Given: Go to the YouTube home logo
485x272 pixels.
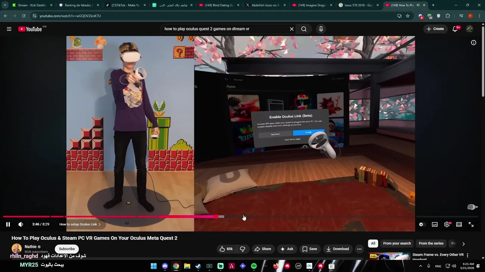Looking at the screenshot, I should click(30, 29).
